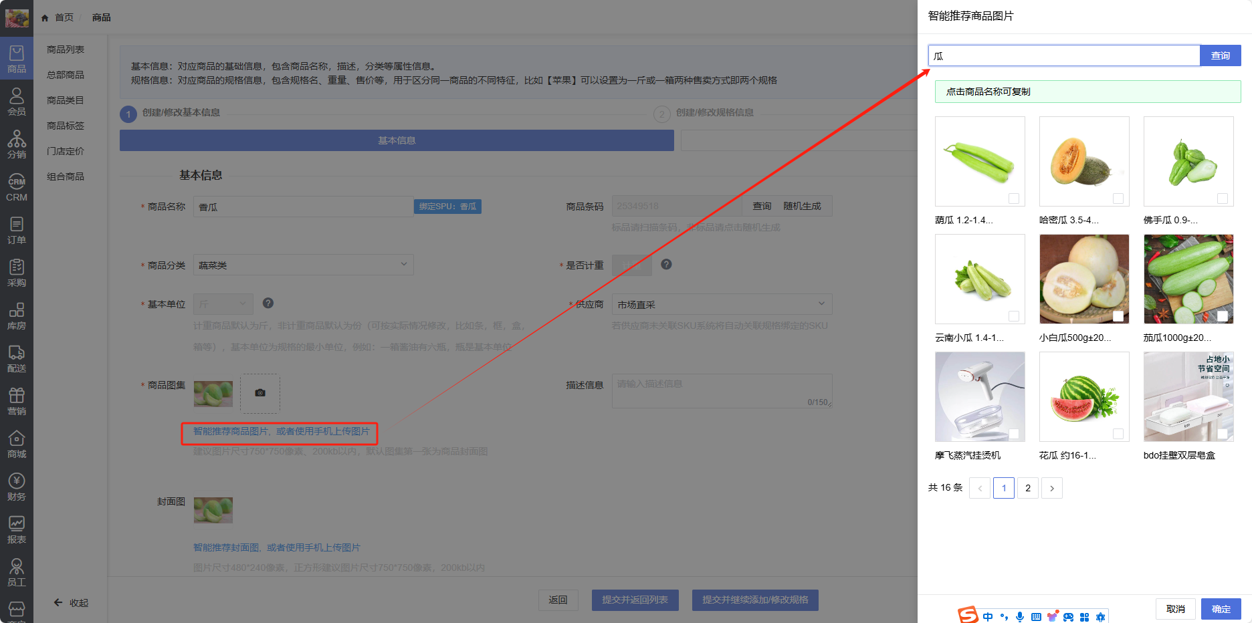Open the 会员 member module
The image size is (1252, 623).
point(17,102)
